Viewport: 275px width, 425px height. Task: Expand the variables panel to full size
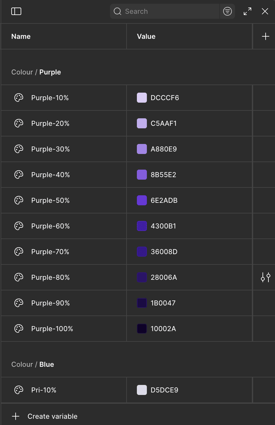(x=247, y=12)
